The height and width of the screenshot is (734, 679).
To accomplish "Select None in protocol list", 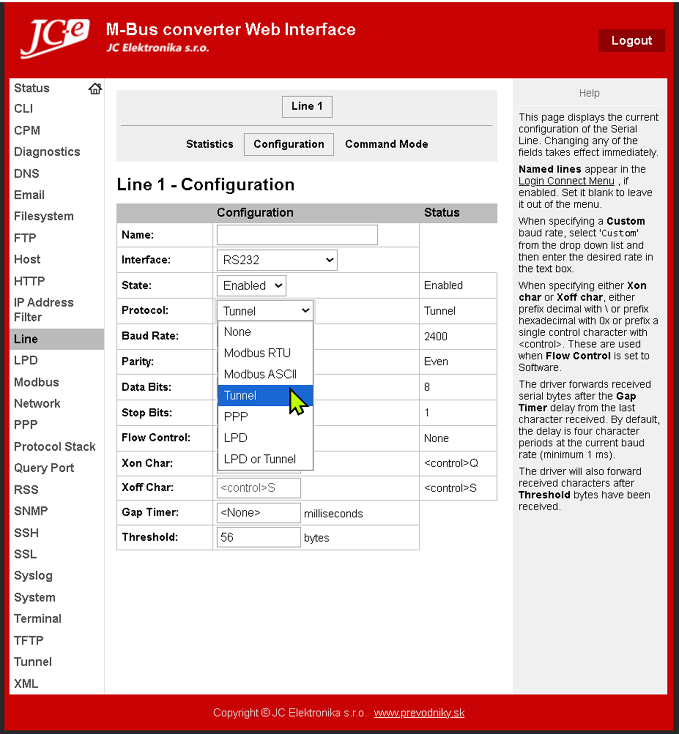I will [x=237, y=332].
